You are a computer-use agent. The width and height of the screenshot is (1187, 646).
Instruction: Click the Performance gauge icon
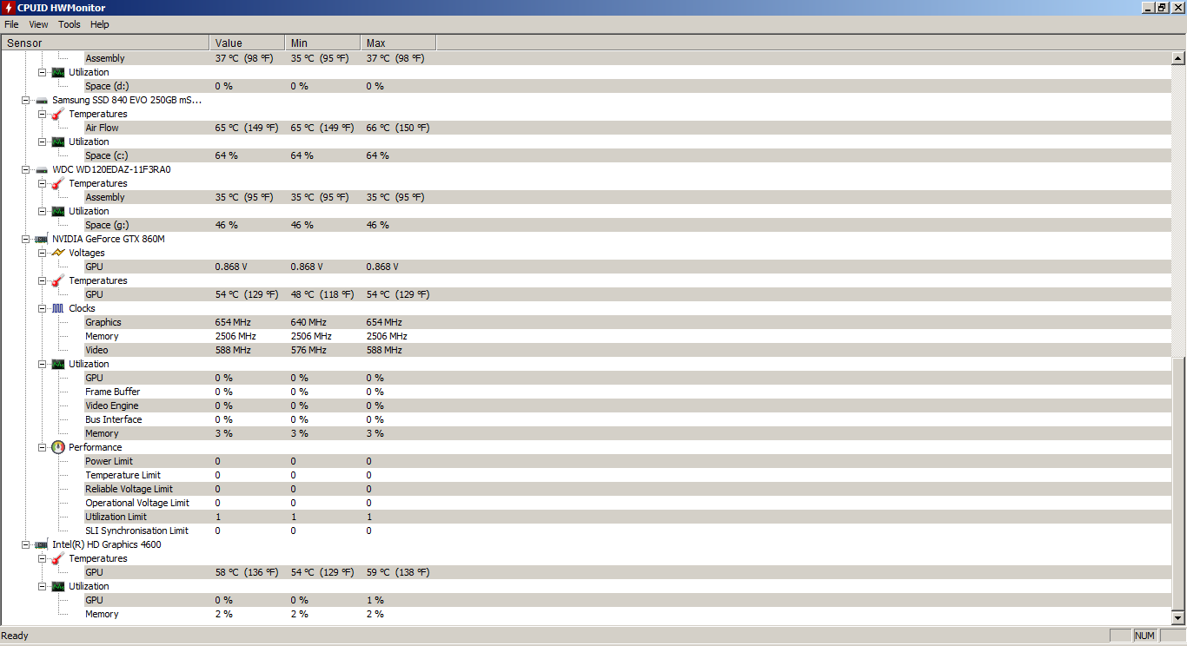point(58,447)
